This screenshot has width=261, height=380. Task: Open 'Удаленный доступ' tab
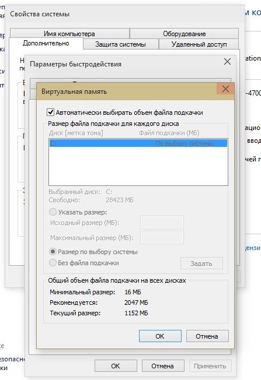[199, 44]
